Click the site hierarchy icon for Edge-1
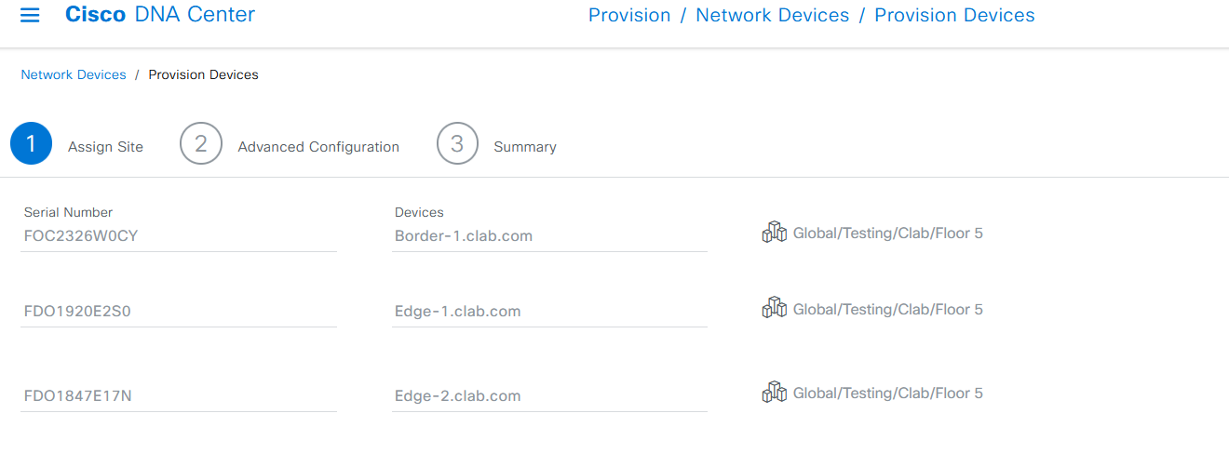The image size is (1229, 467). click(x=774, y=308)
